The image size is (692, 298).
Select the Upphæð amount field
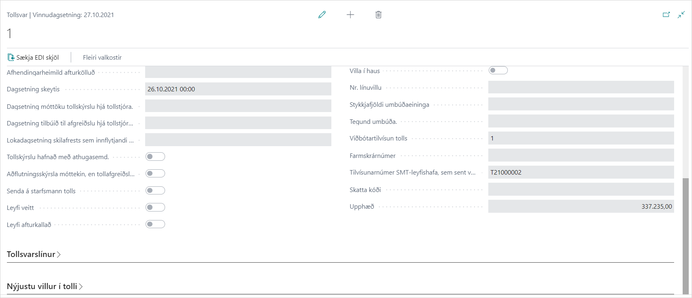tap(581, 207)
